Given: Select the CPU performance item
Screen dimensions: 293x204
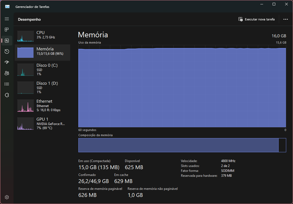Looking at the screenshot, I should coord(42,36).
